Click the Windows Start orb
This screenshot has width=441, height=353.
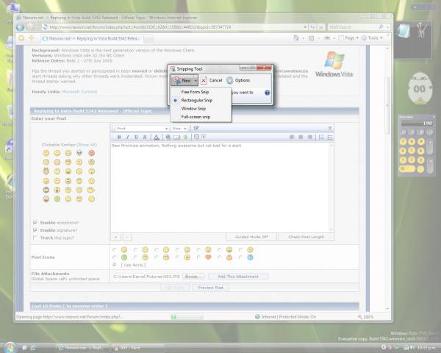point(10,347)
